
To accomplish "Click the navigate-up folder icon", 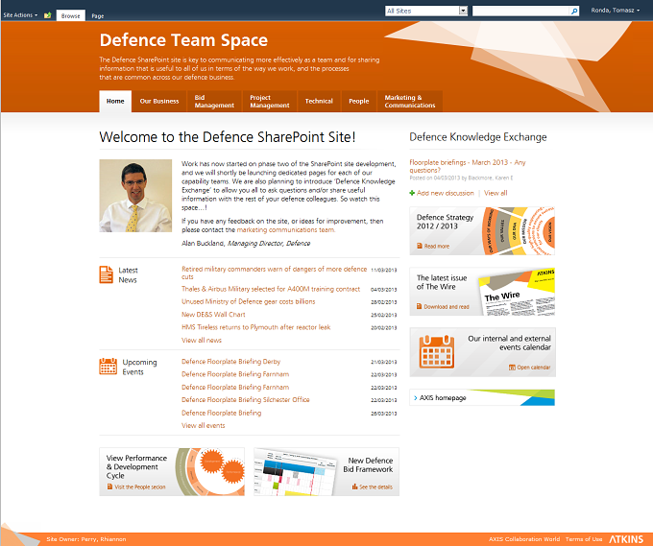I will (x=47, y=15).
